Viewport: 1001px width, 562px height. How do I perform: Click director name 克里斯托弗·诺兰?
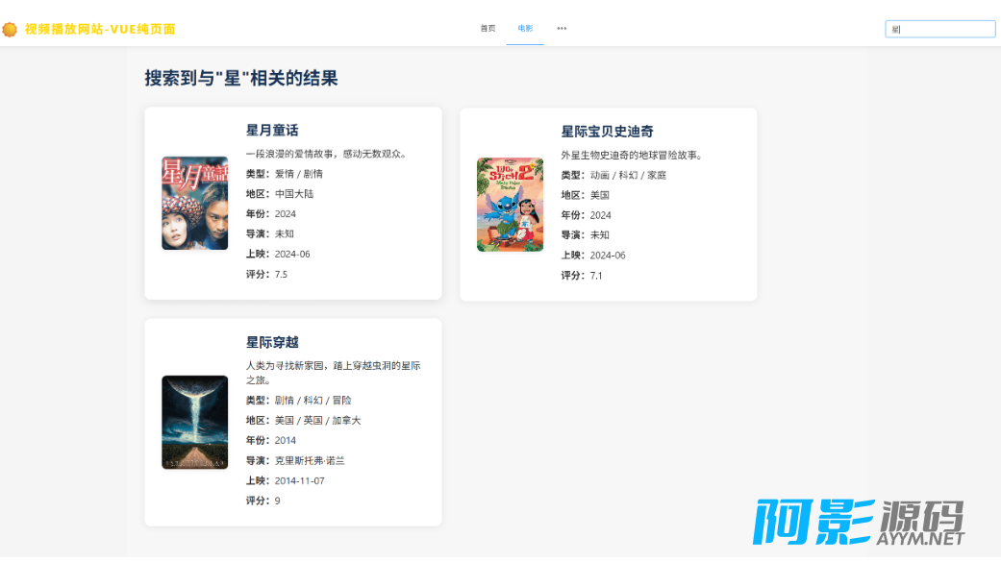pos(310,460)
